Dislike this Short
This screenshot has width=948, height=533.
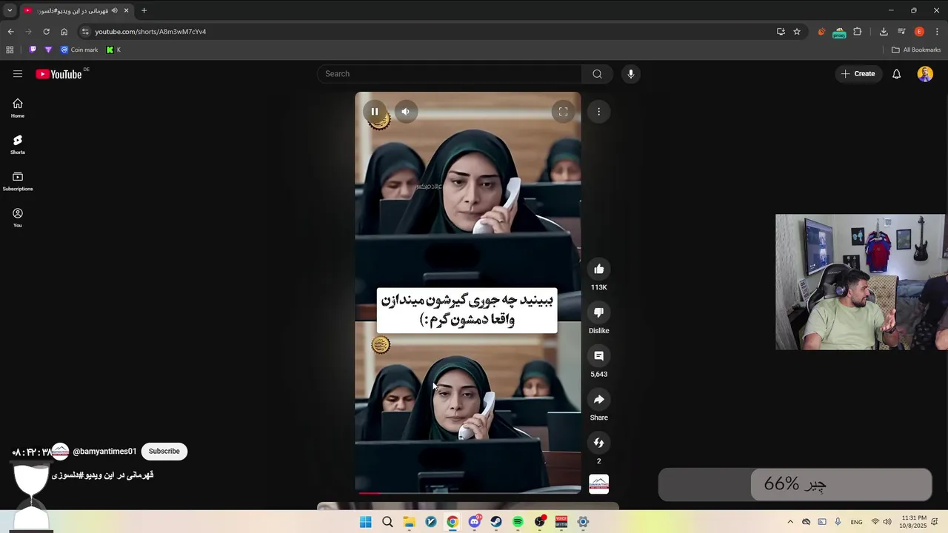point(598,312)
